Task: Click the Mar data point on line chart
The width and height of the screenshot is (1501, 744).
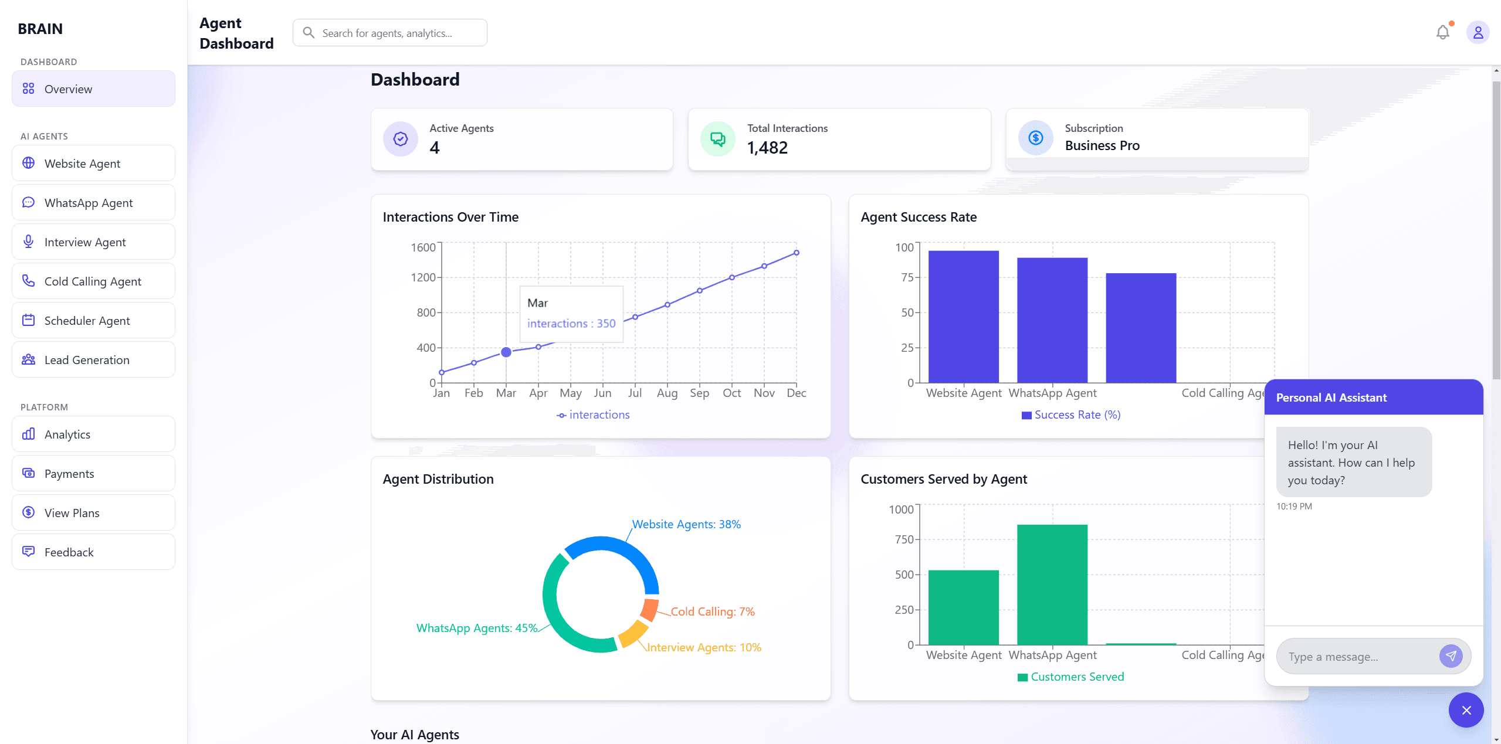Action: pos(506,352)
